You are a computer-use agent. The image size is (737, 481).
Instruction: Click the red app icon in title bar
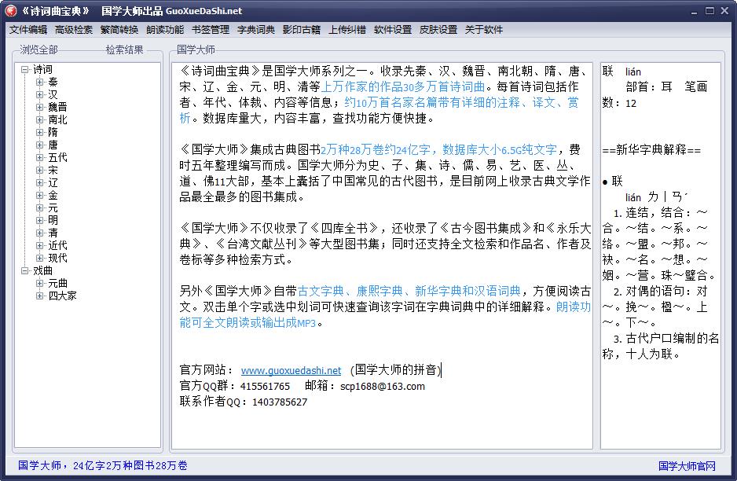11,10
